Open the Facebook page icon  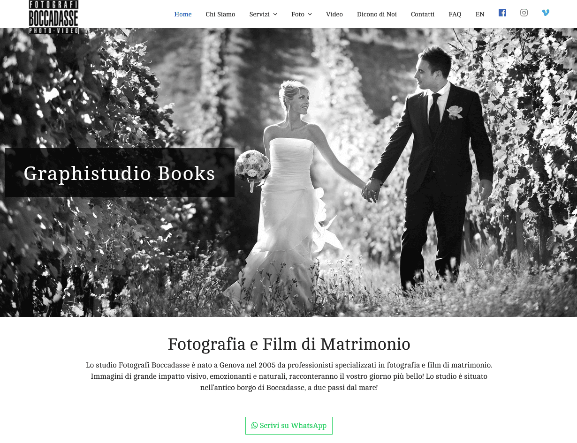pyautogui.click(x=502, y=13)
